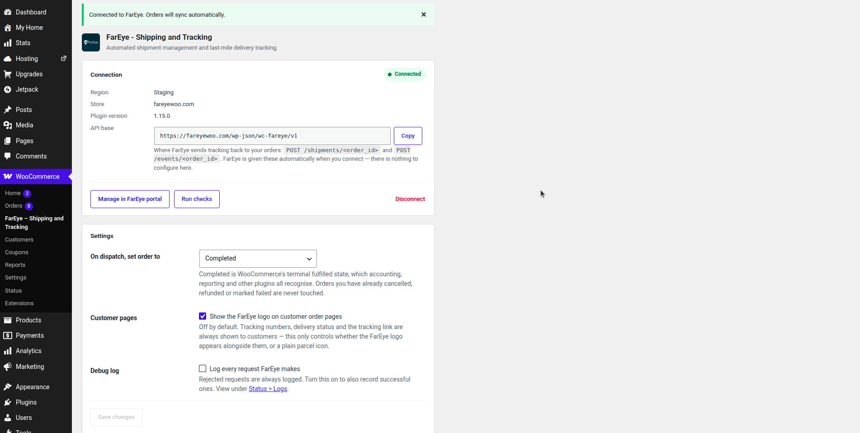Copy the API base URL
The height and width of the screenshot is (433, 860).
[408, 136]
